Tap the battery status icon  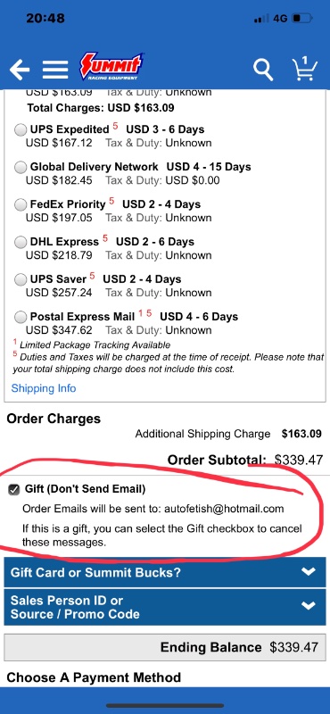[301, 19]
